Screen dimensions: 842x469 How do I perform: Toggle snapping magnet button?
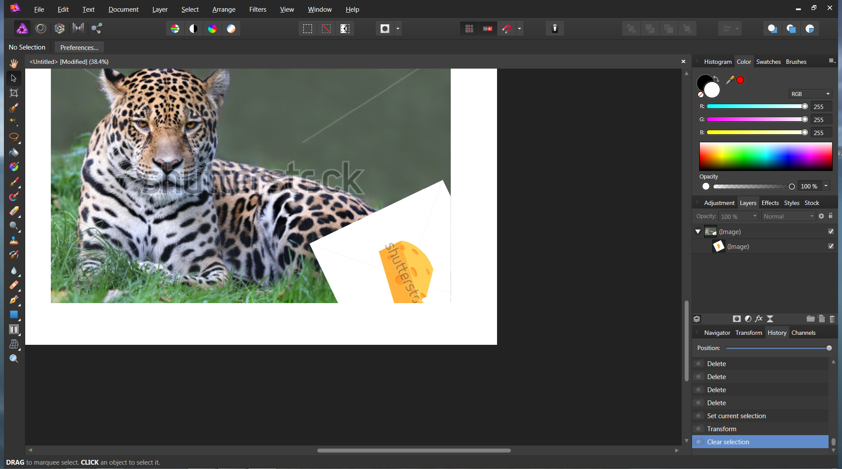pyautogui.click(x=507, y=29)
